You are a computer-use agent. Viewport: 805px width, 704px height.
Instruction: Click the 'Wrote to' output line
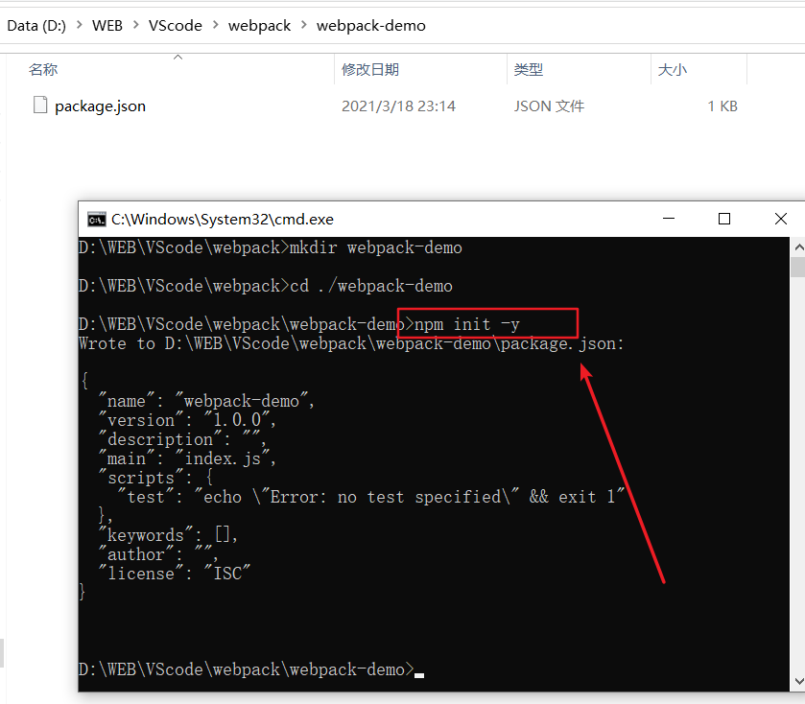click(351, 343)
